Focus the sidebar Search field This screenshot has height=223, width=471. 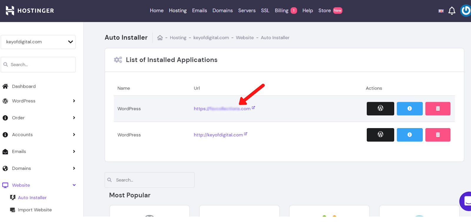38,65
